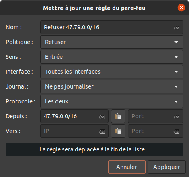Paste clipboard IP into Depuis row
189x177 pixels.
118,116
